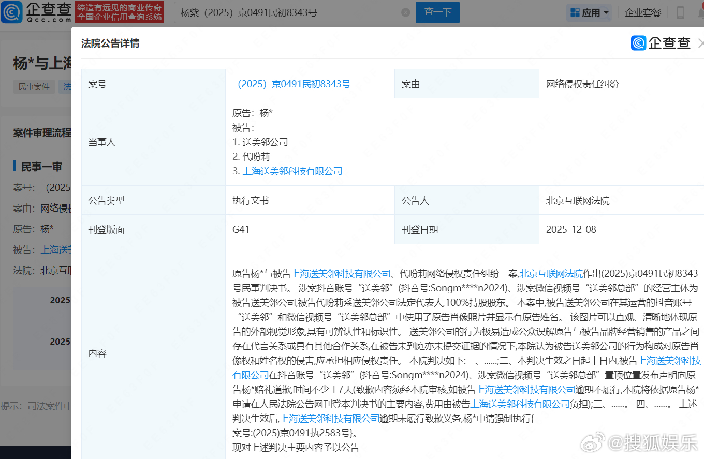Close the 法院公告详情 panel with the X
This screenshot has width=704, height=459.
(x=701, y=43)
